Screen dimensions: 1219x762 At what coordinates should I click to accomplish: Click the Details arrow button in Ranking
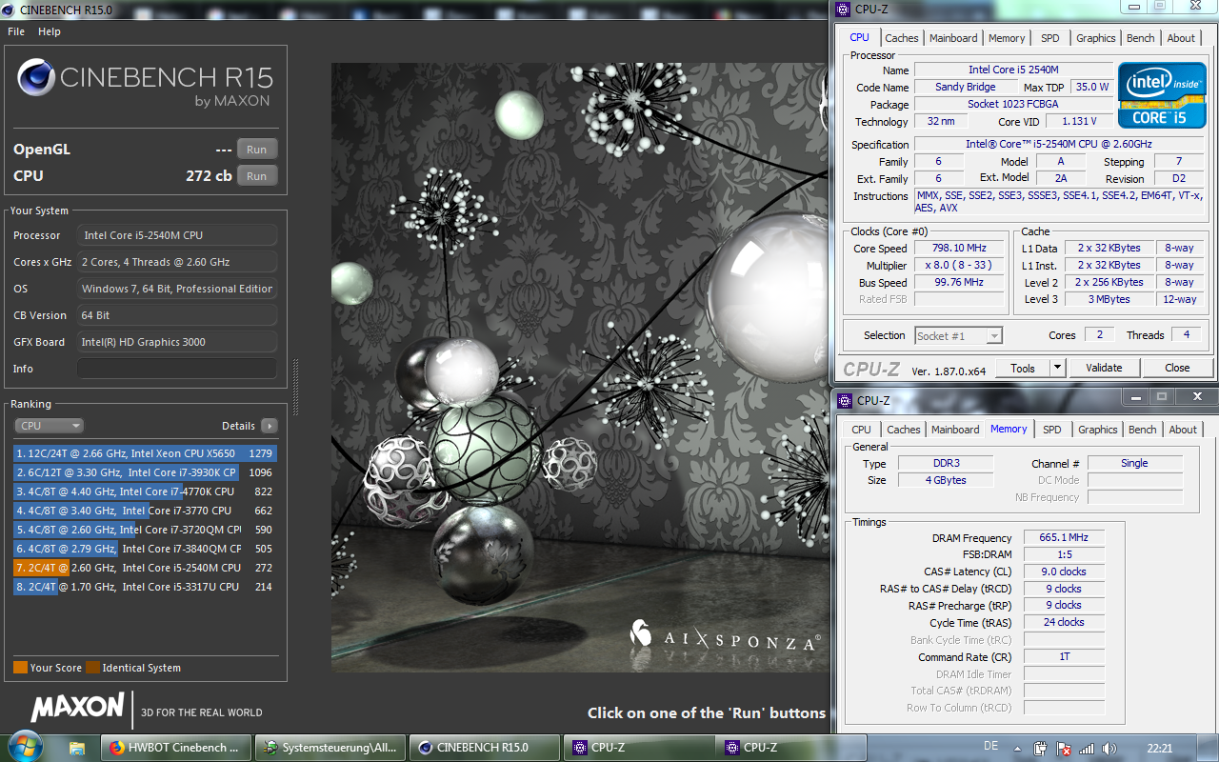pos(270,426)
